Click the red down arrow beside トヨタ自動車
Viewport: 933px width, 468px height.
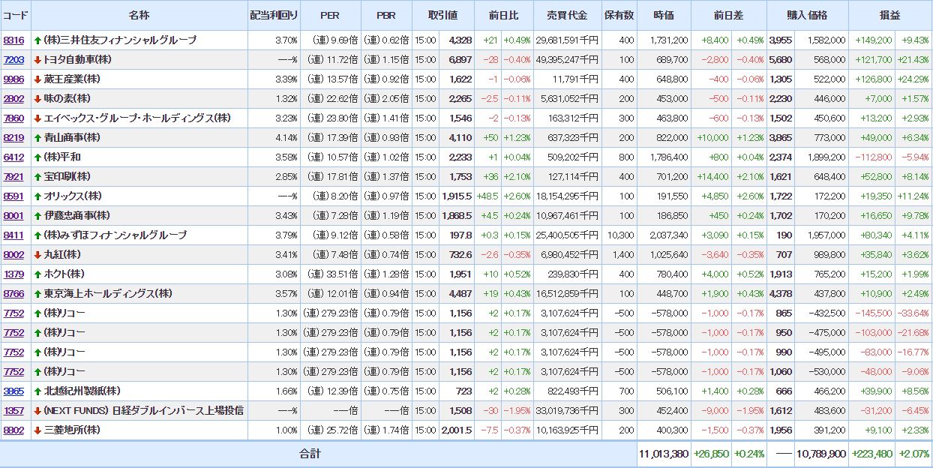click(37, 59)
